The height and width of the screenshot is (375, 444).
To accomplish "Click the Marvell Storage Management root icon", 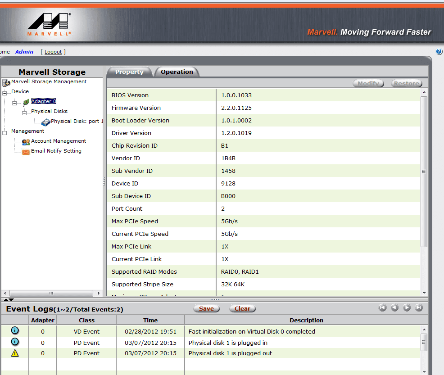I will pyautogui.click(x=6, y=82).
